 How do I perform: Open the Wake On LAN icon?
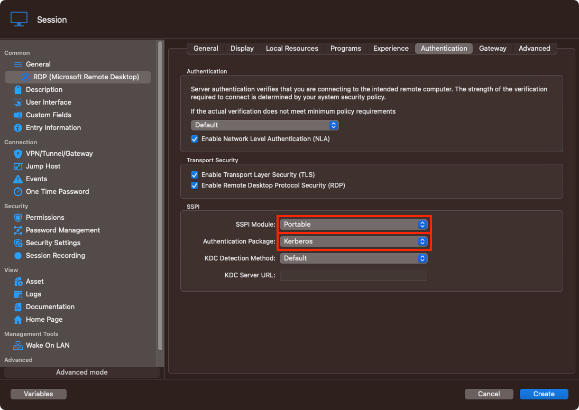(18, 346)
